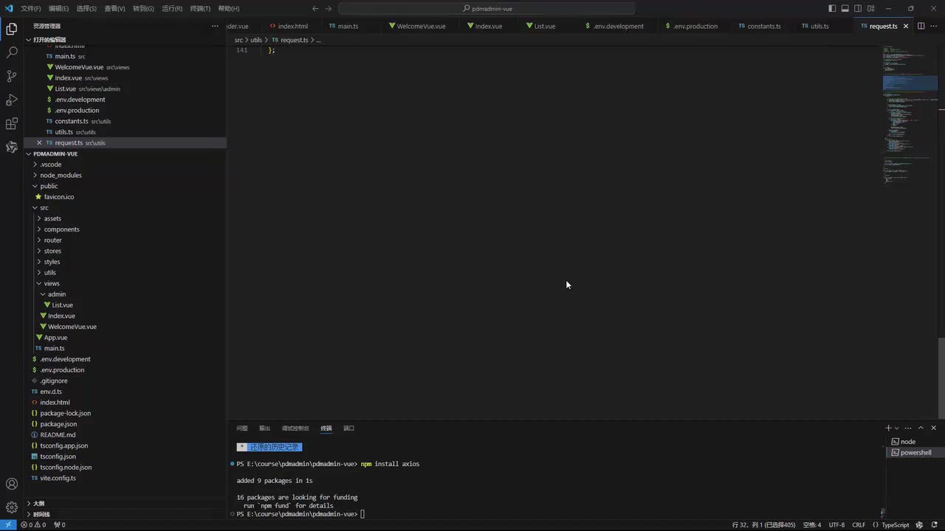Open editor More Actions ellipsis menu
Viewport: 945px width, 531px height.
tap(934, 26)
